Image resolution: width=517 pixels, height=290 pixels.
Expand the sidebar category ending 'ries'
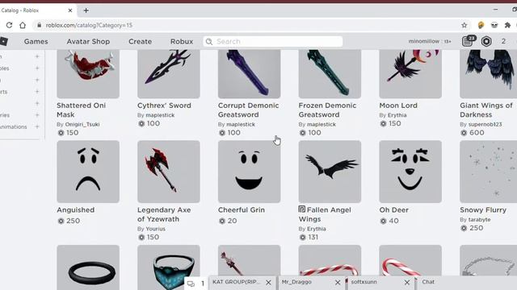pyautogui.click(x=37, y=114)
